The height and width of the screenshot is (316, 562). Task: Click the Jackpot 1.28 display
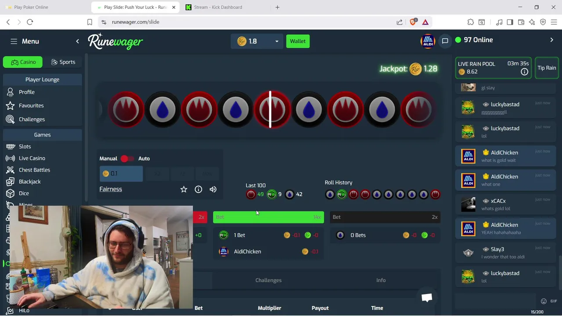click(x=408, y=69)
